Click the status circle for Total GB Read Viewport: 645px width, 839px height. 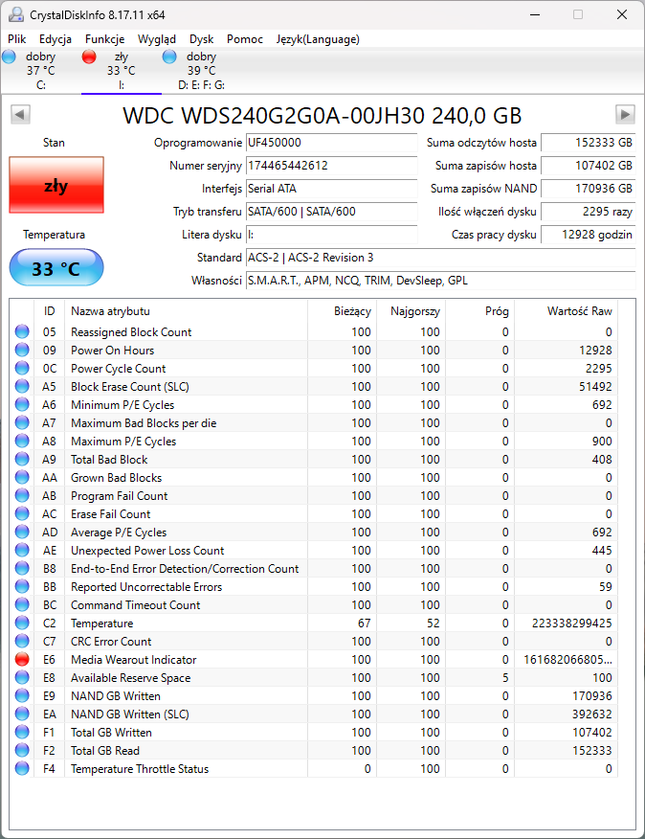[22, 750]
